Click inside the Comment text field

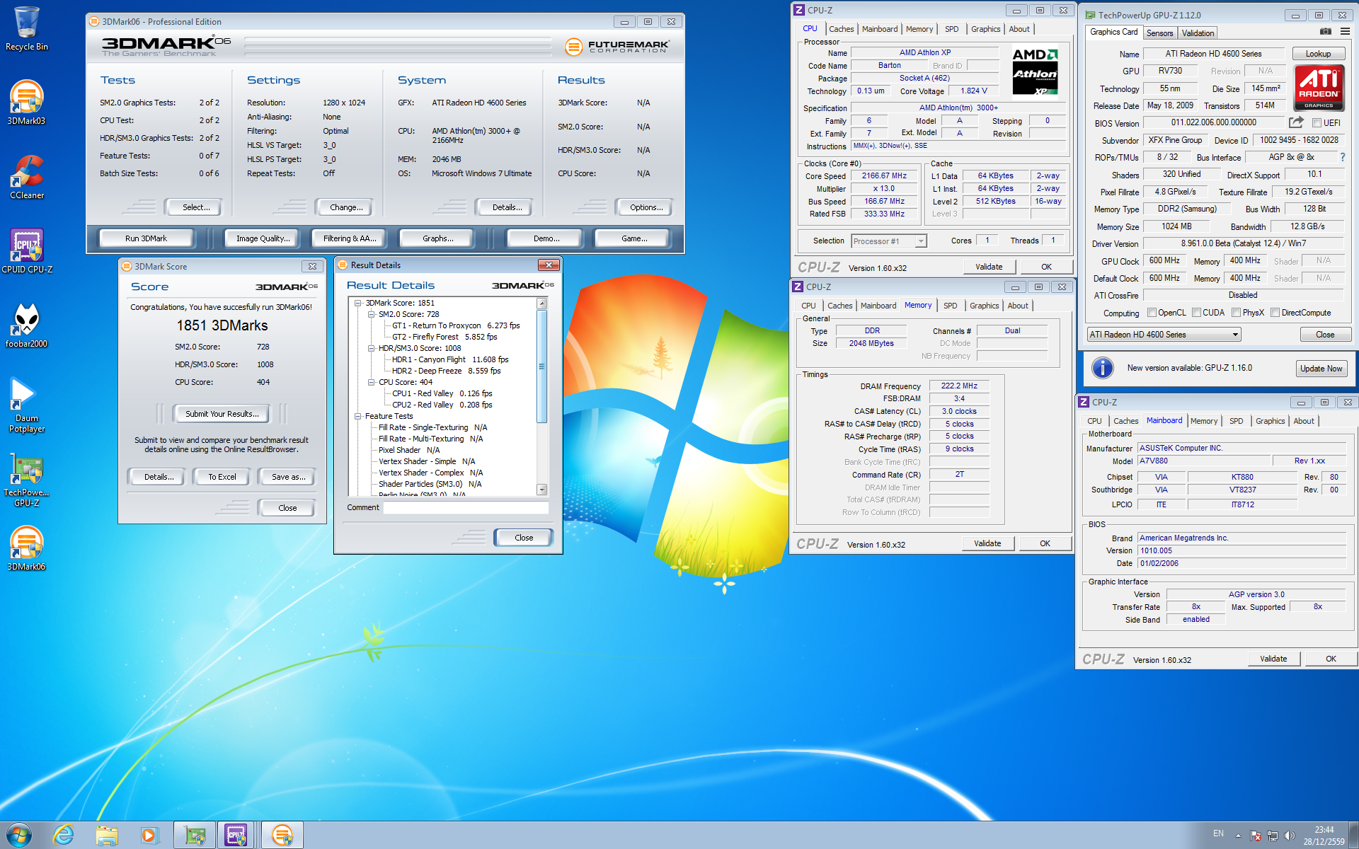pos(466,507)
